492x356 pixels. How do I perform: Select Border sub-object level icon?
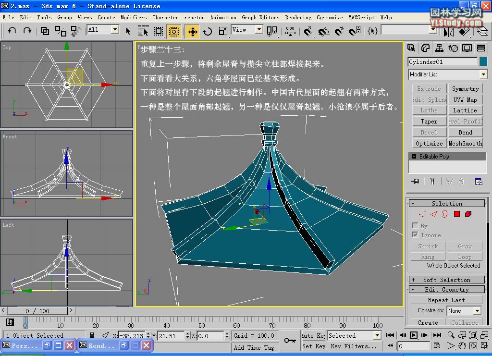point(445,214)
